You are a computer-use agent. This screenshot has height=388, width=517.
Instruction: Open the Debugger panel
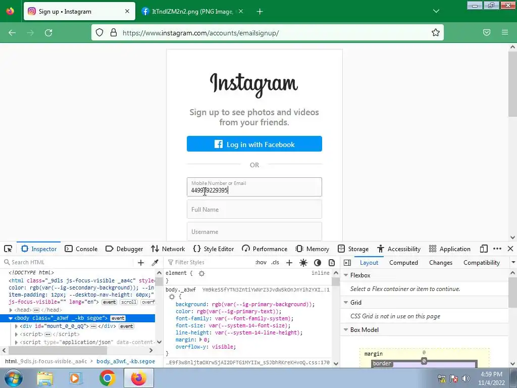(x=124, y=249)
